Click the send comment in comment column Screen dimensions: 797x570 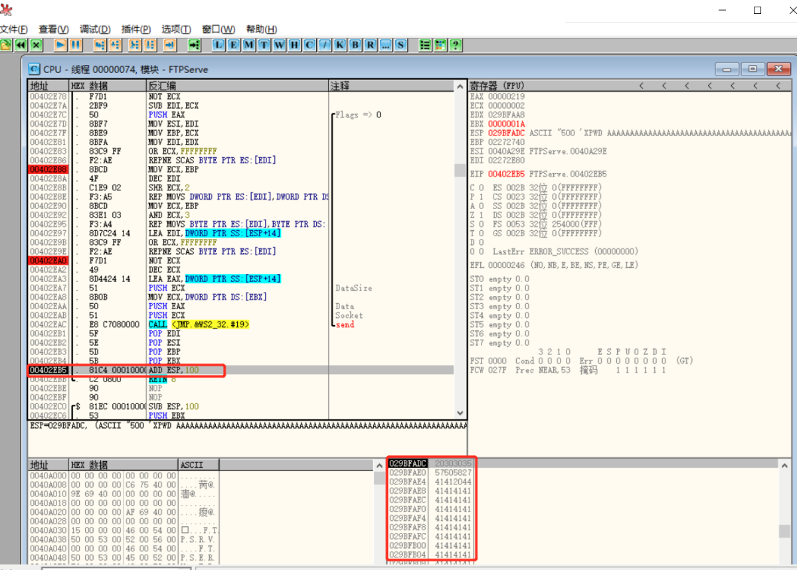345,324
